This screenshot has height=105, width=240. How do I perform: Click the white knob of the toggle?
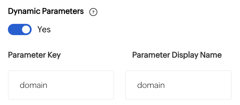(x=26, y=29)
